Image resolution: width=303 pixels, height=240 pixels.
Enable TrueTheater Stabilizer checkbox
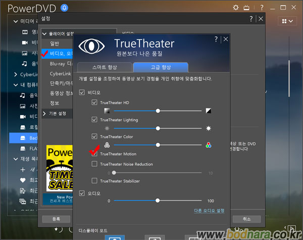pyautogui.click(x=94, y=180)
